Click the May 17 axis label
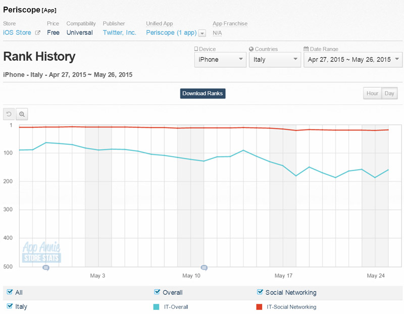Image resolution: width=404 pixels, height=314 pixels. point(283,276)
